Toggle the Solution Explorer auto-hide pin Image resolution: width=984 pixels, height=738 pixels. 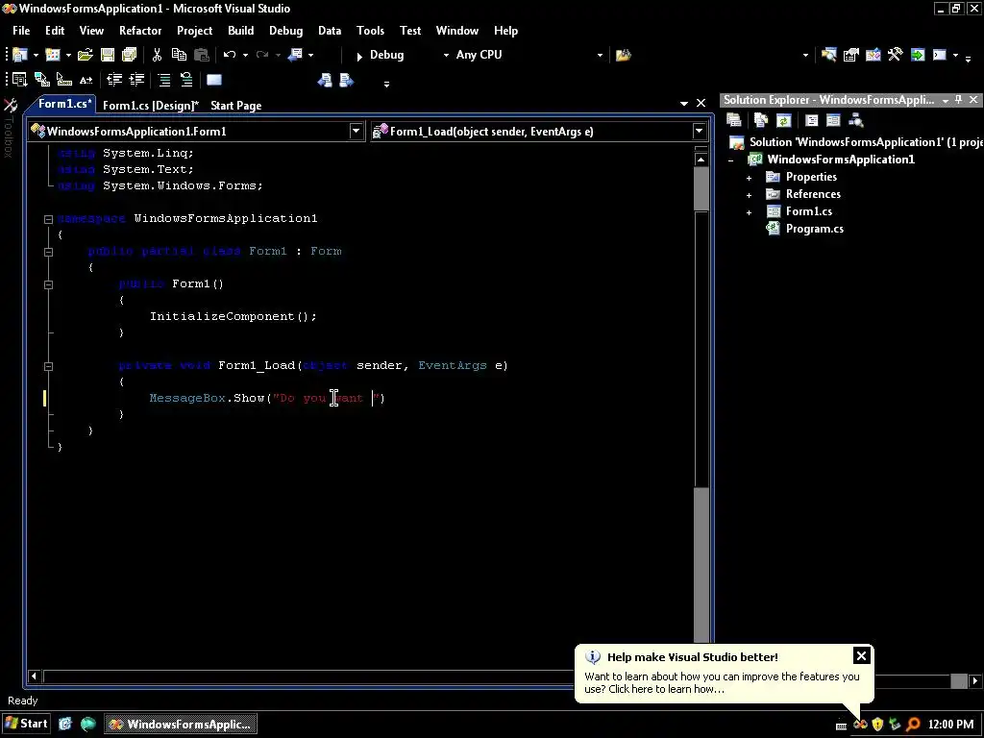click(x=958, y=100)
